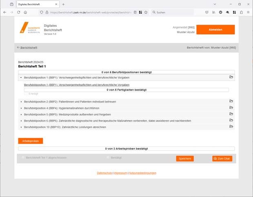Click the Abmelden button
253x197 pixels.
(215, 30)
